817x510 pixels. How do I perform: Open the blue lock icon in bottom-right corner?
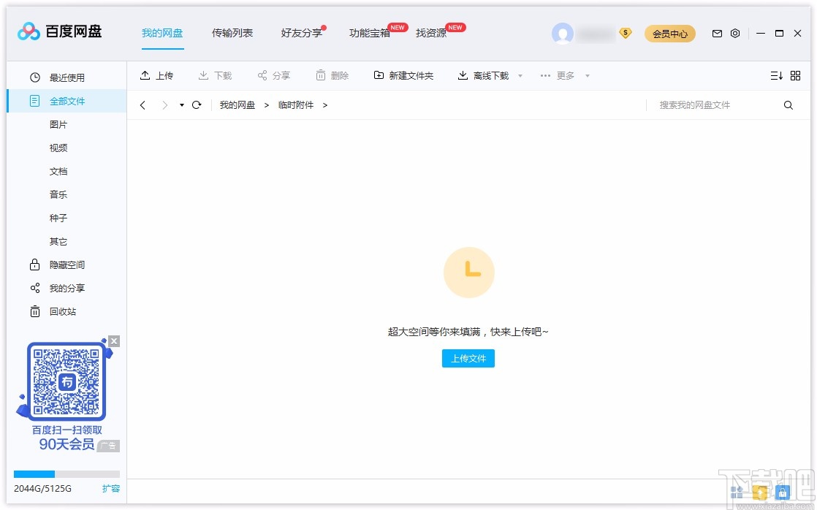coord(783,492)
